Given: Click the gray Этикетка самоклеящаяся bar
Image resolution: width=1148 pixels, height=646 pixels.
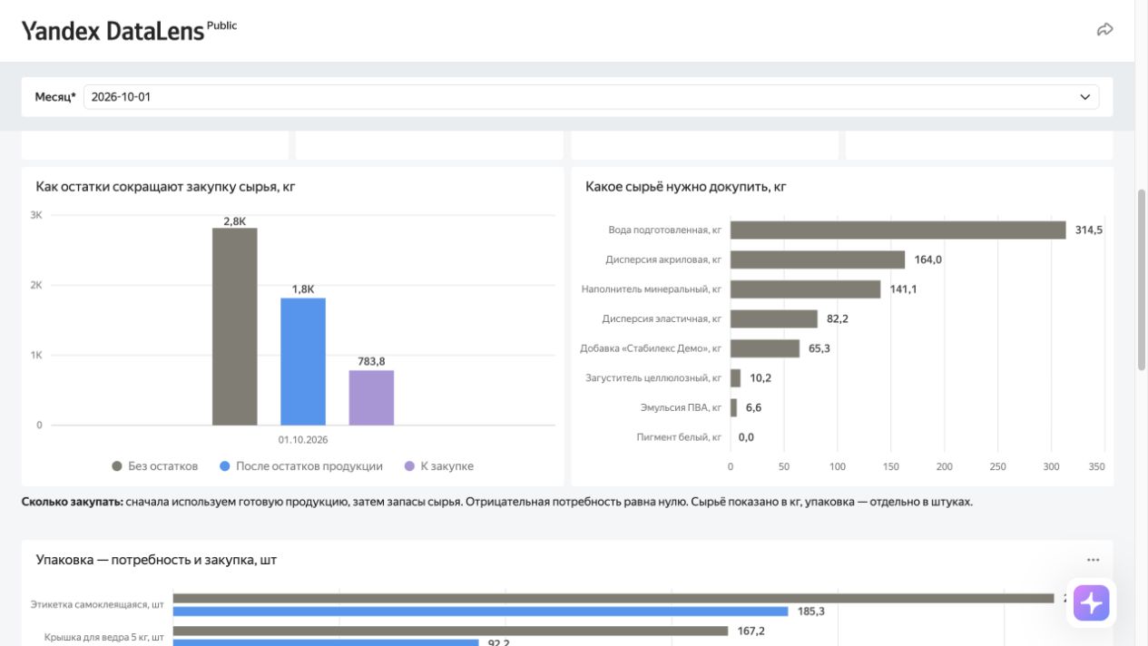Looking at the screenshot, I should [x=613, y=598].
